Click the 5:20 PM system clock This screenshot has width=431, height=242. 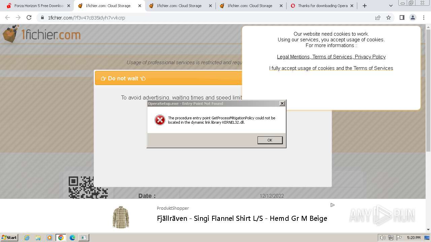(x=413, y=238)
